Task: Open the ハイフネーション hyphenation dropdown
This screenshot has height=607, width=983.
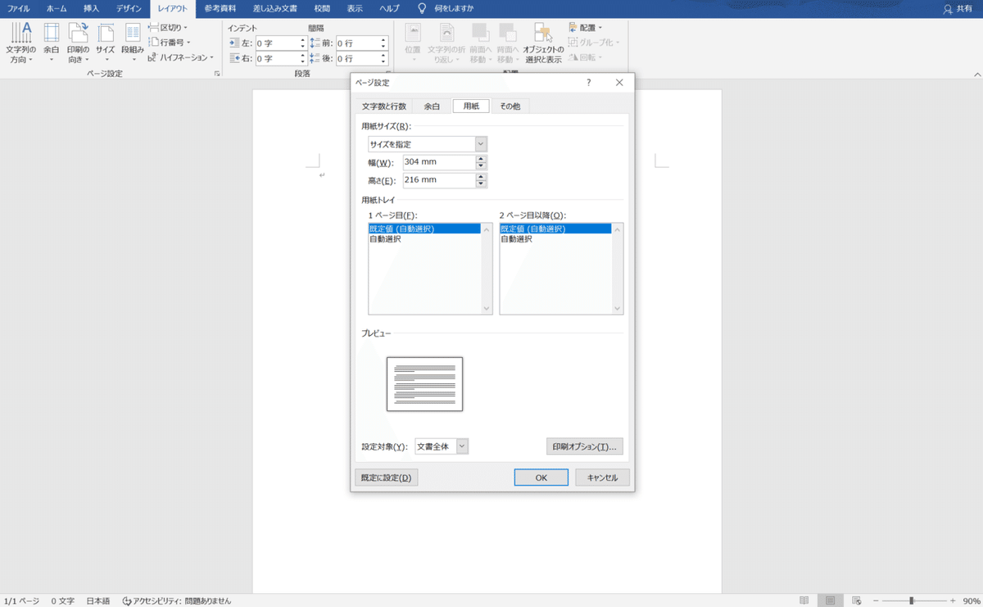Action: coord(180,57)
